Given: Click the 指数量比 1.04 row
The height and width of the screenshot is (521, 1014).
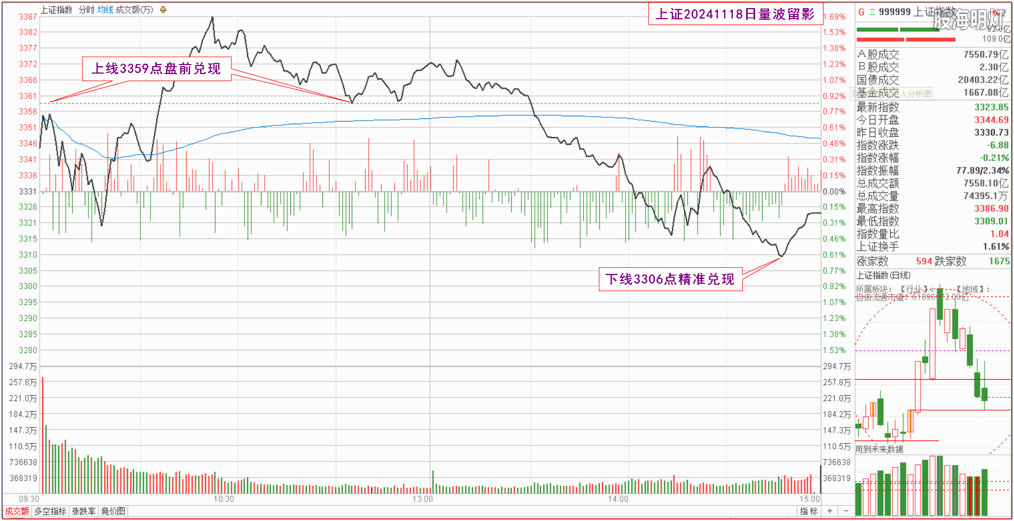Looking at the screenshot, I should (932, 234).
